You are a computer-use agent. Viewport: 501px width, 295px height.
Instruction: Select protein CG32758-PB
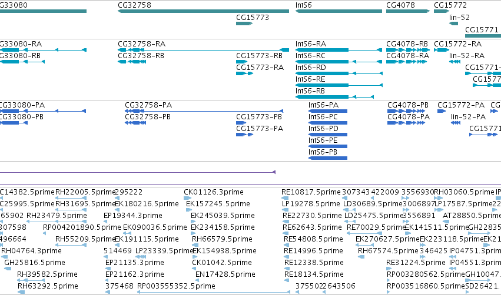[x=135, y=123]
